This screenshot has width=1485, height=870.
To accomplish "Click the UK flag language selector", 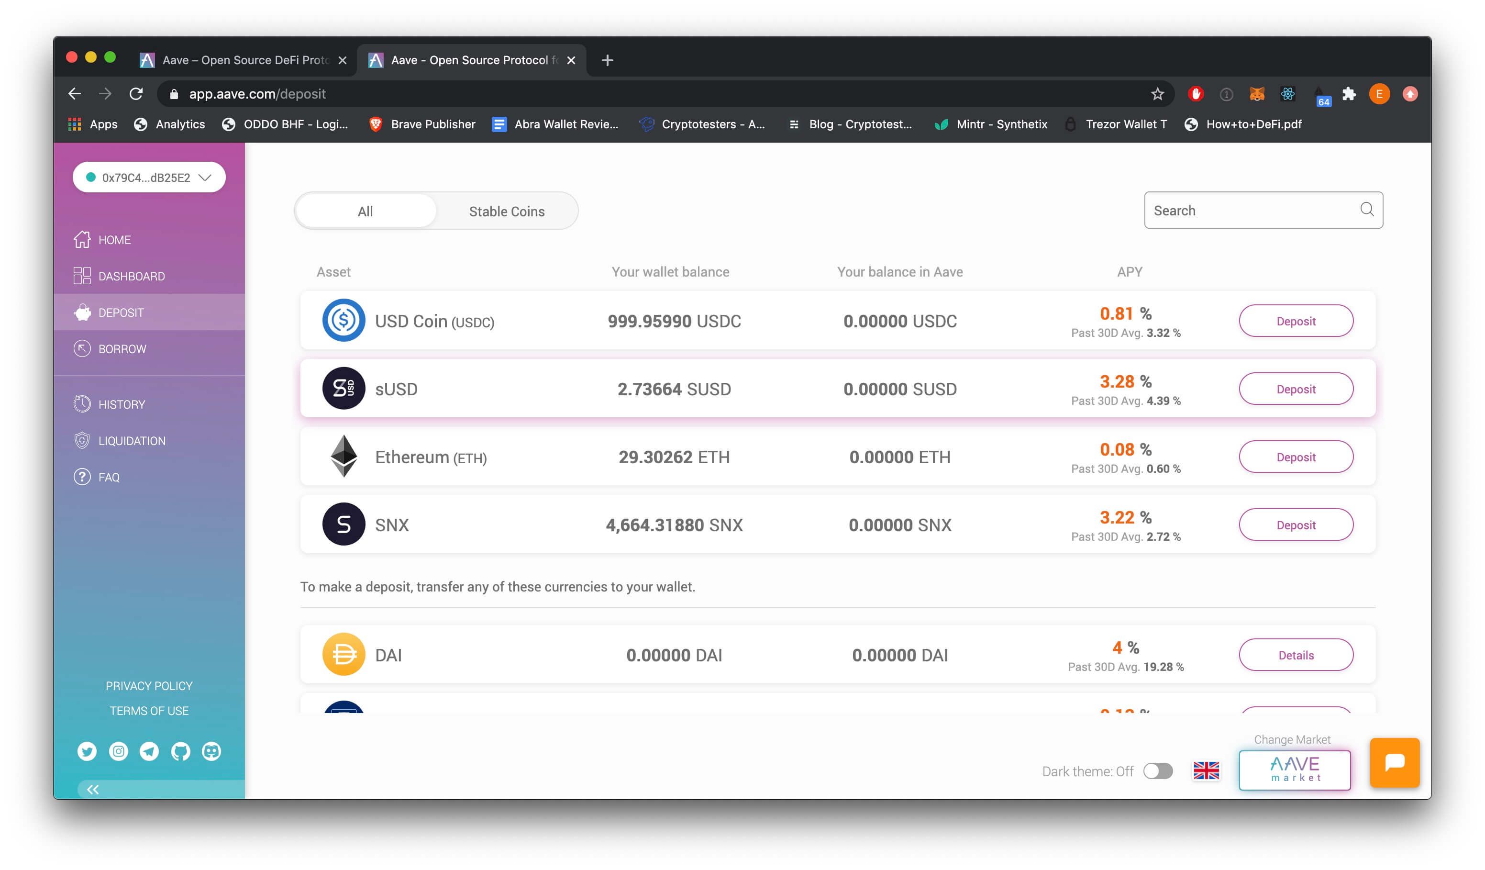I will (1206, 770).
